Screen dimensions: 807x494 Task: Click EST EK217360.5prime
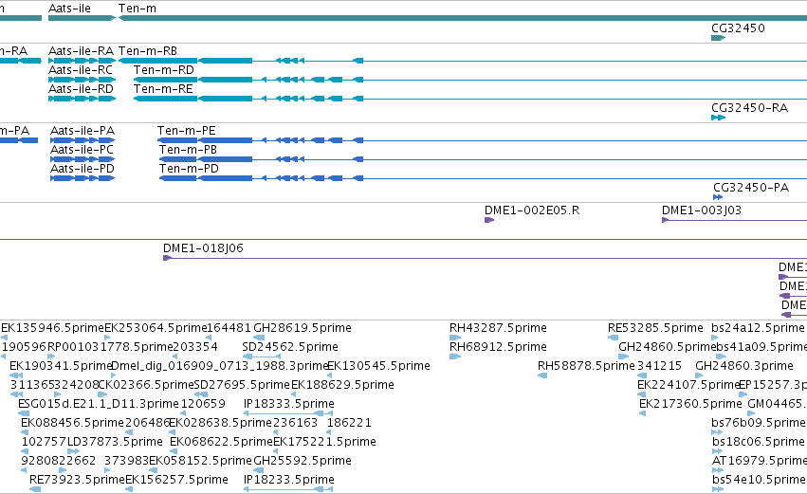(690, 405)
